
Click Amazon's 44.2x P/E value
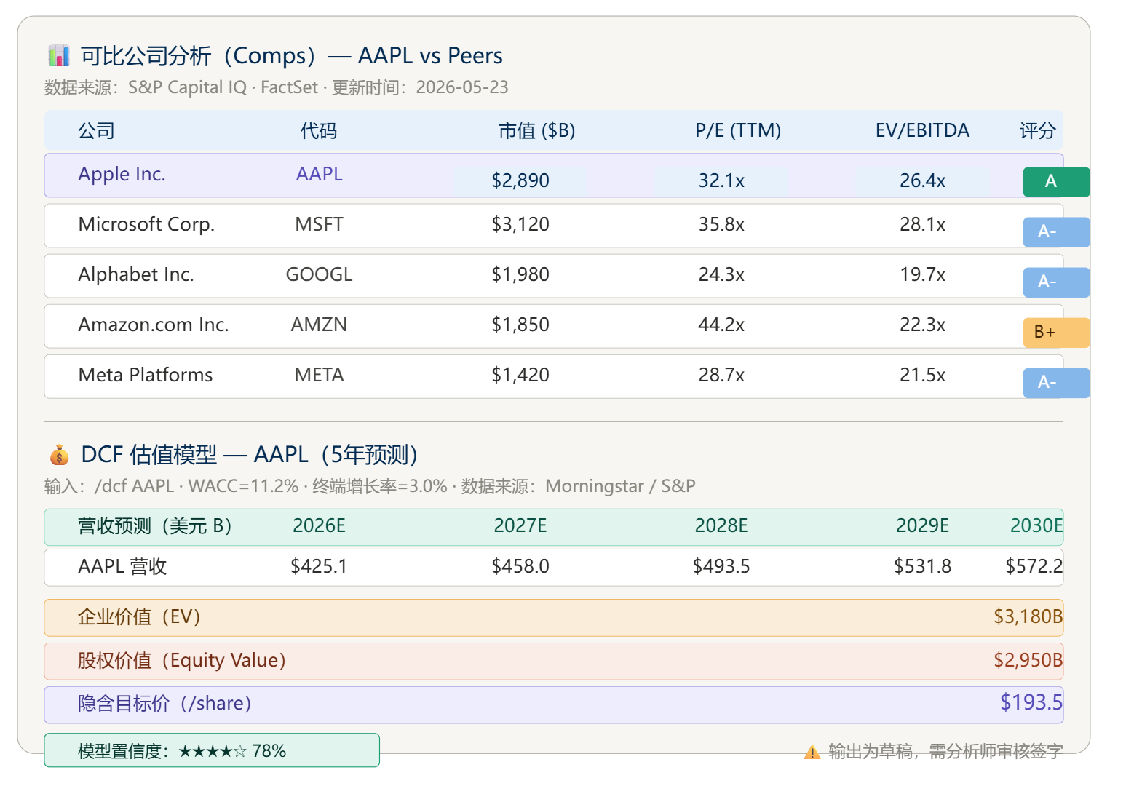tap(721, 325)
